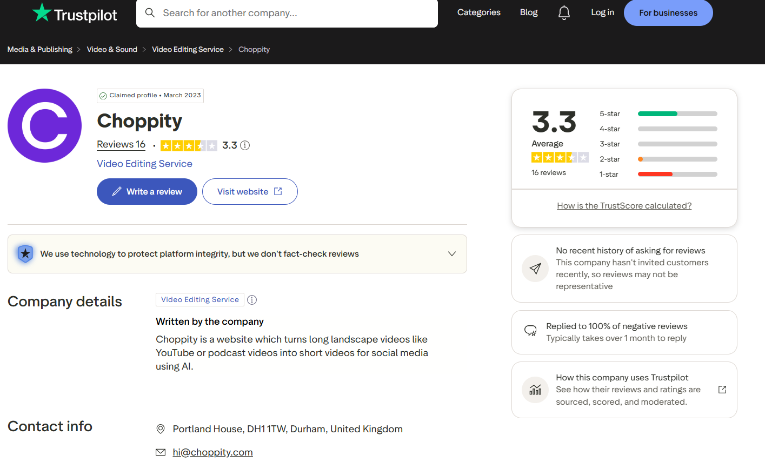Open external link icon in Trustpilot usage card
The image size is (765, 462).
click(x=722, y=390)
